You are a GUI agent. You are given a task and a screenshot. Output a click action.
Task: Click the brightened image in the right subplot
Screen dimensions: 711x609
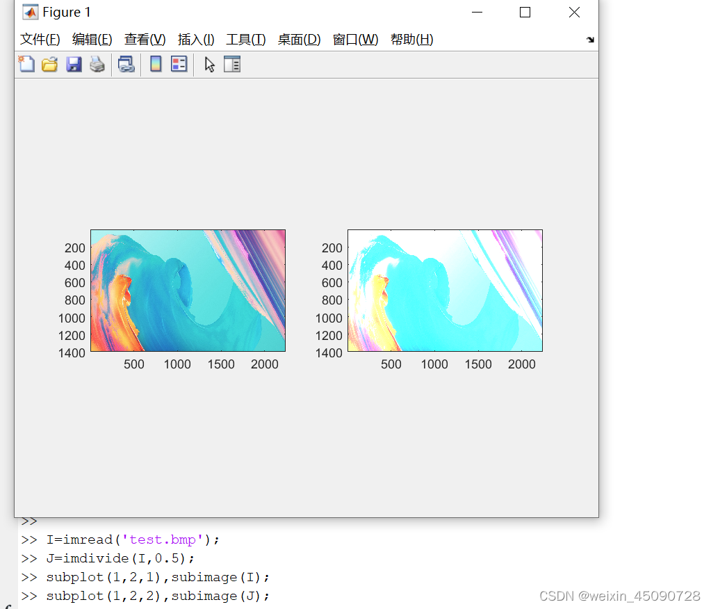coord(445,291)
